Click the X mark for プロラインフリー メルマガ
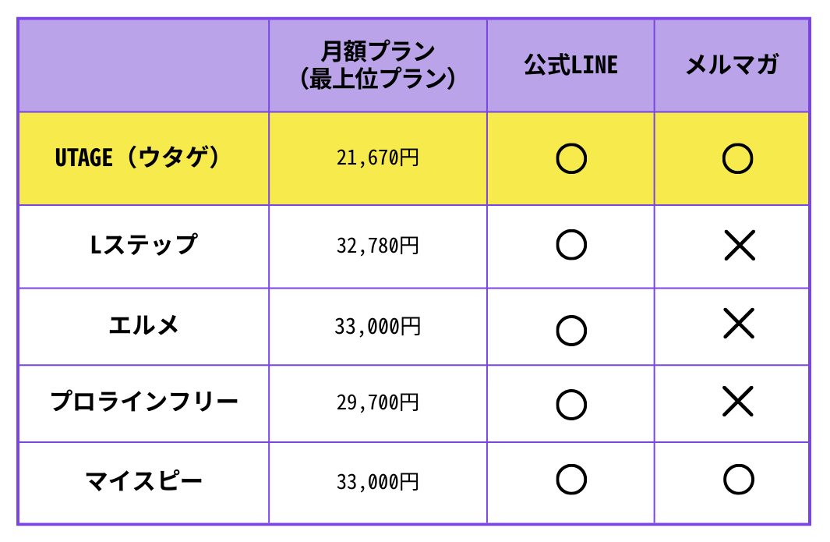Screen dimensions: 830x542 tap(738, 402)
